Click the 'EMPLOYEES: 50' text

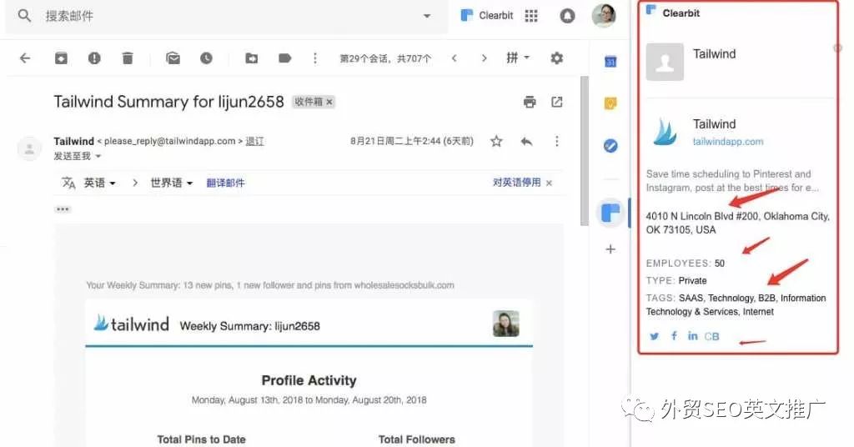(686, 263)
